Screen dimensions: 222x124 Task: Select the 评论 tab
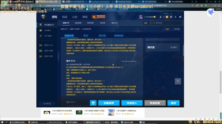coord(85,36)
